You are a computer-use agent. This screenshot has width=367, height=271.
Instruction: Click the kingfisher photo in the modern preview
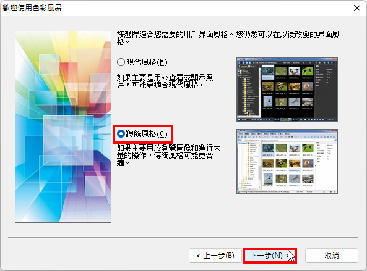[x=267, y=72]
